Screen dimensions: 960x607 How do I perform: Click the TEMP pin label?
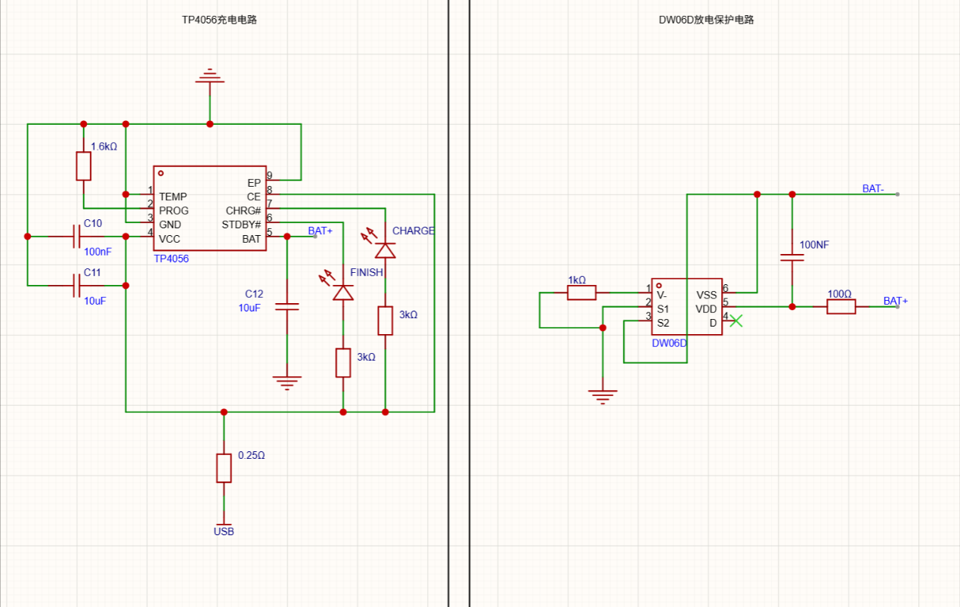(173, 197)
